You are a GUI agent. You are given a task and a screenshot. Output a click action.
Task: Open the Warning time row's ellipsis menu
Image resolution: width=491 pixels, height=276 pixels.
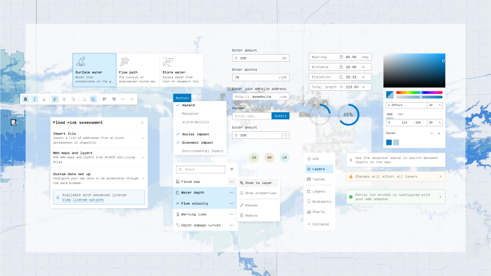coord(232,214)
